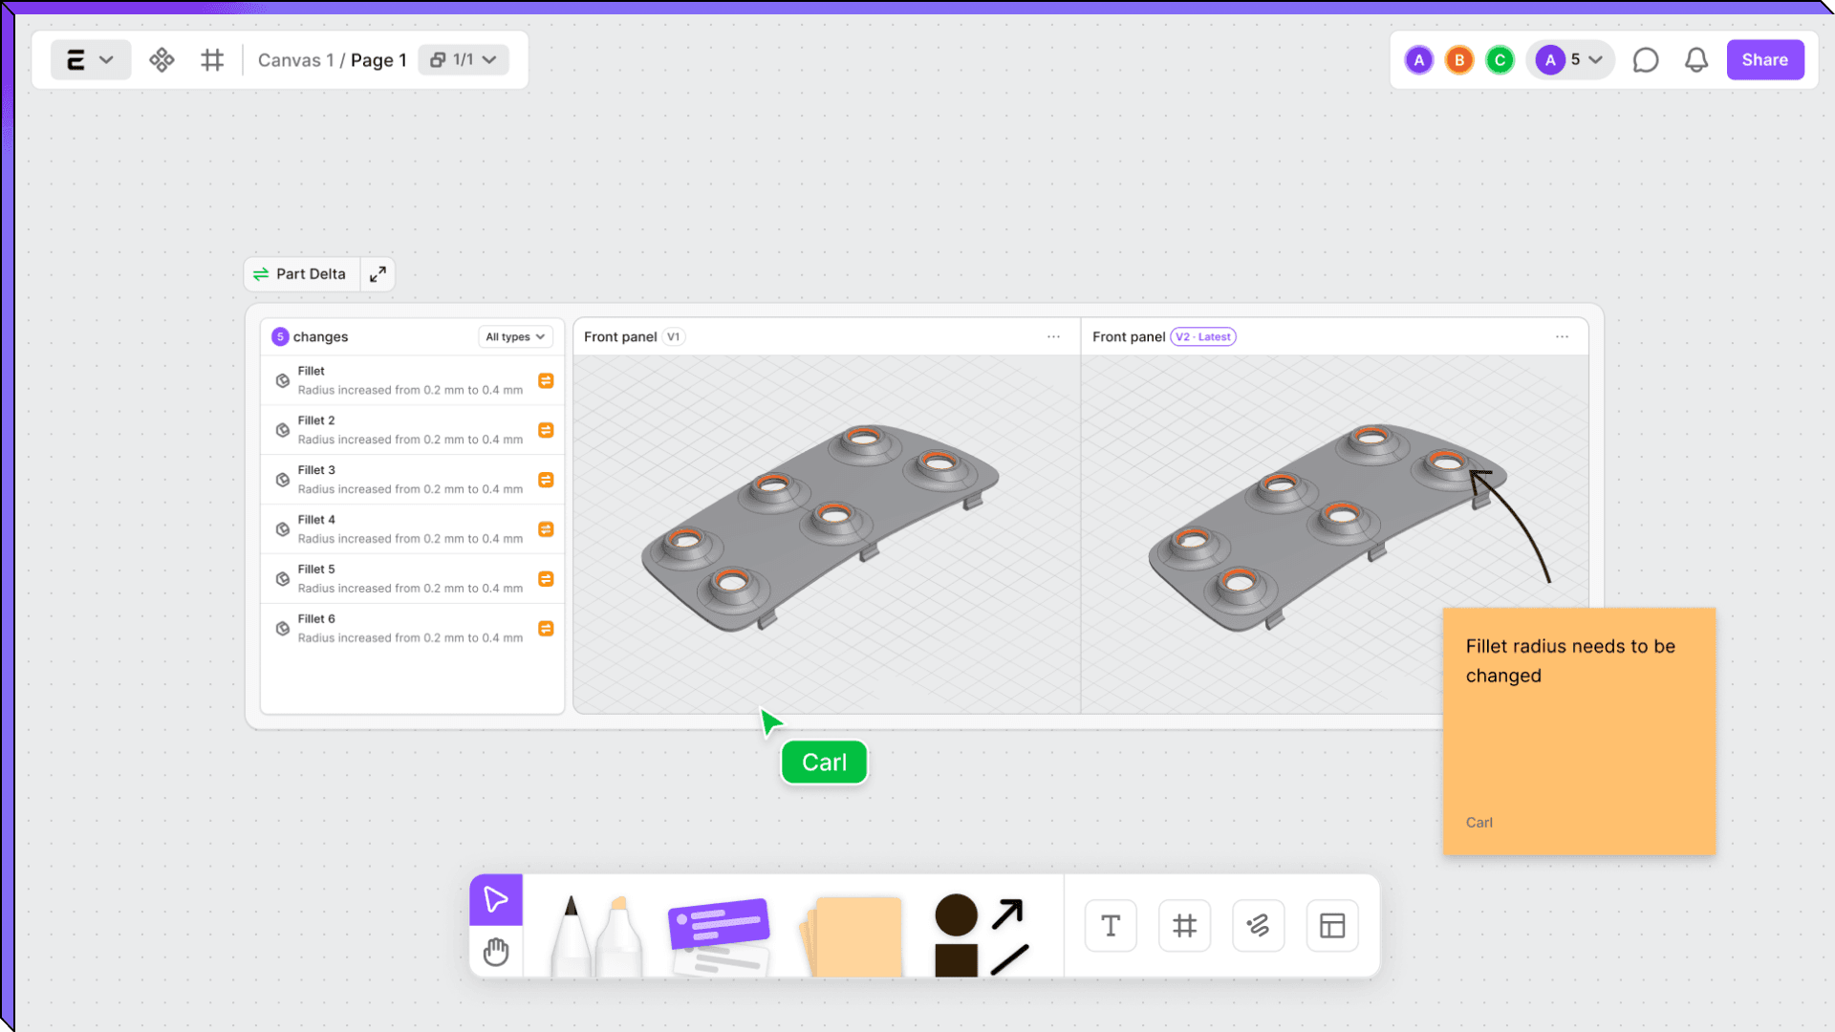Select the frame hash tool in toolbar
1835x1032 pixels.
click(x=1184, y=926)
